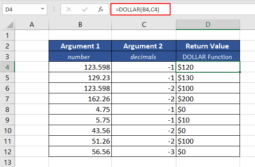Image resolution: width=255 pixels, height=167 pixels.
Task: Click the Name Box showing D4
Action: (x=25, y=9)
